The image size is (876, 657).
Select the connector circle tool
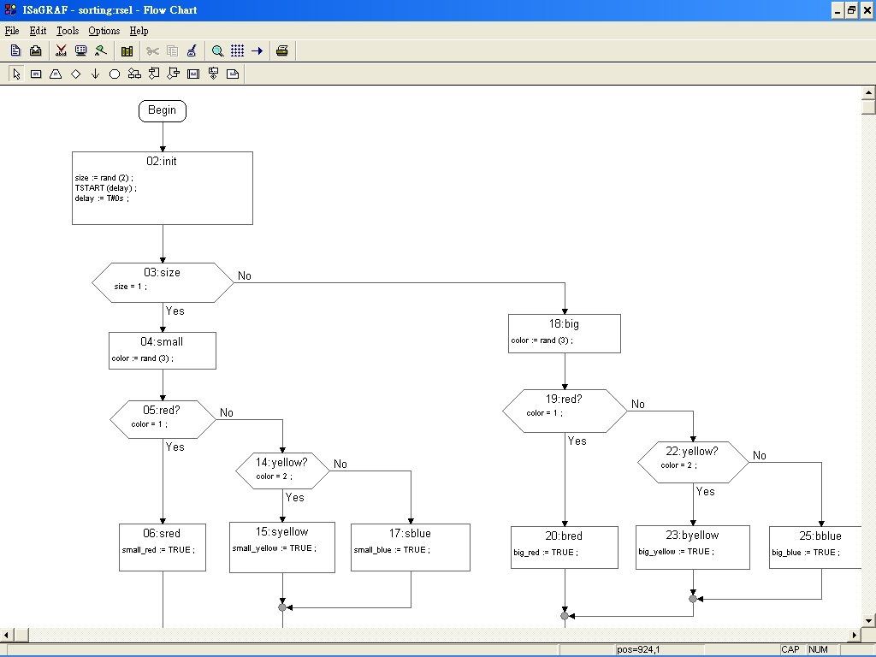114,74
